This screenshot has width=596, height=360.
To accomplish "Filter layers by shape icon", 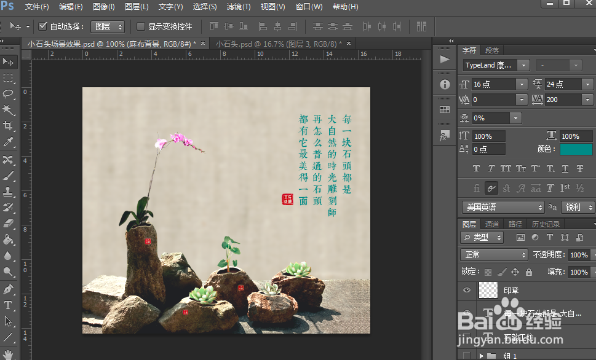I will 565,238.
